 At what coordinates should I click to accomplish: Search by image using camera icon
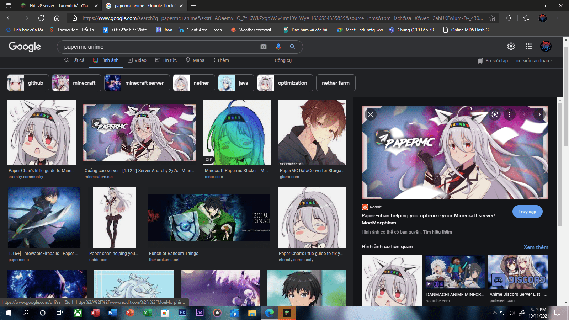(263, 47)
